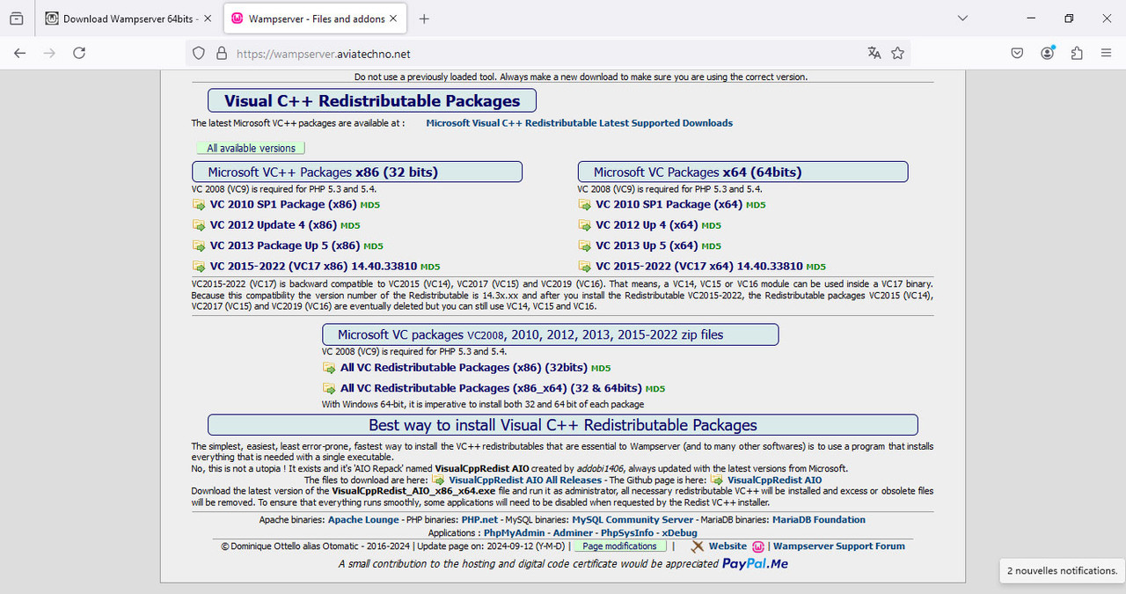Open Wampserver Support Forum link
This screenshot has width=1126, height=594.
click(839, 546)
